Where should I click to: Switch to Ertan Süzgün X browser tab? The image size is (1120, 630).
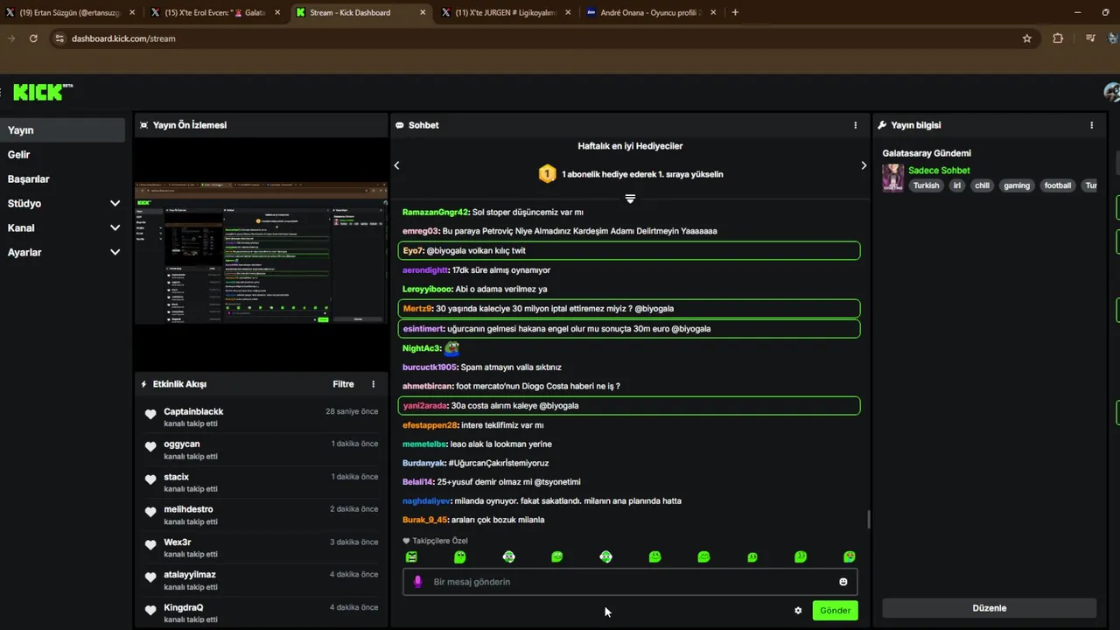69,12
